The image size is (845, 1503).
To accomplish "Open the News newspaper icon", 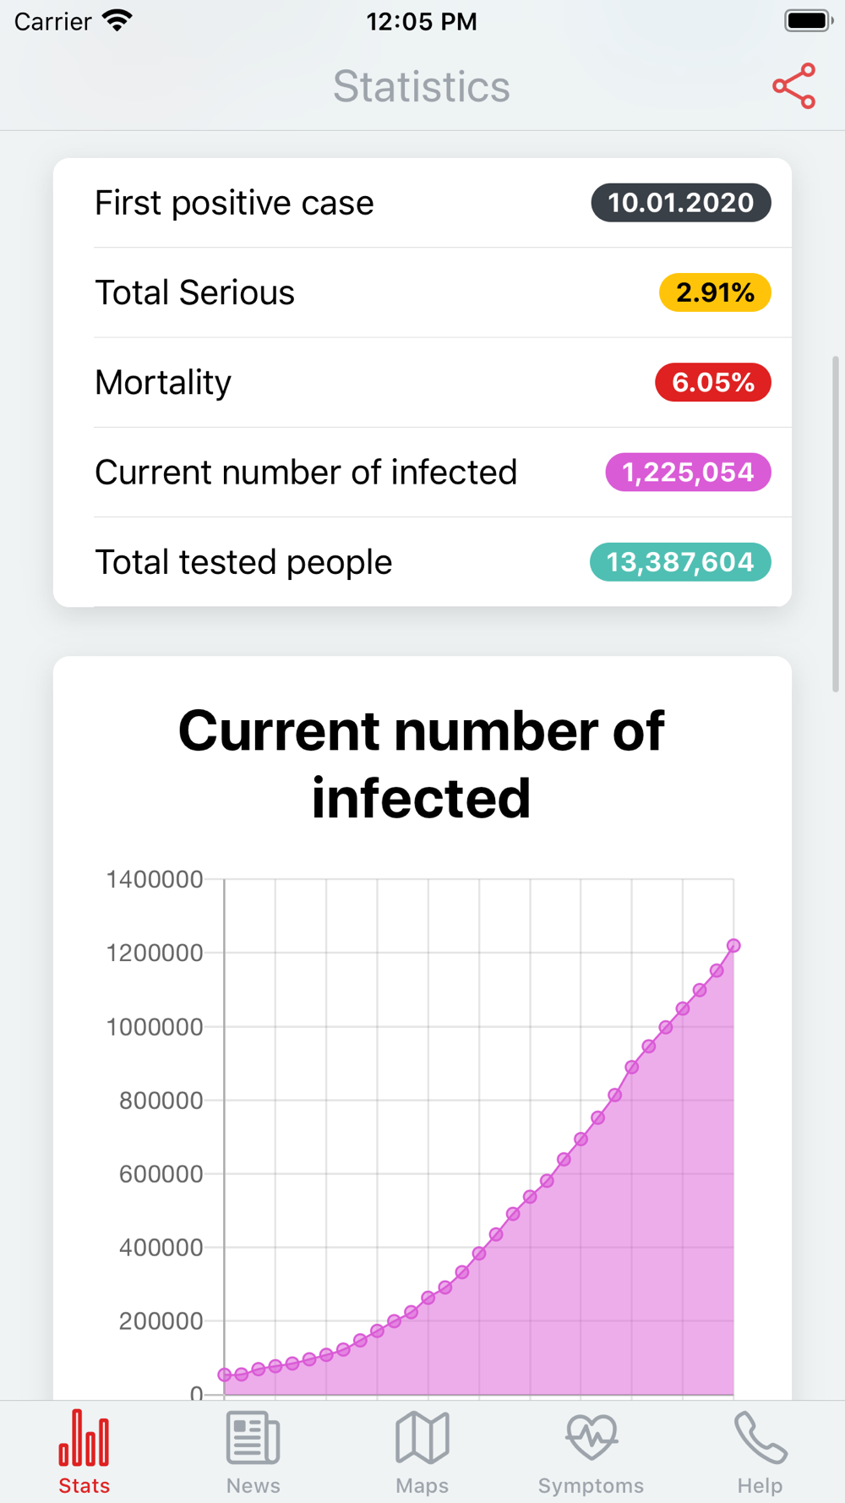I will [253, 1438].
